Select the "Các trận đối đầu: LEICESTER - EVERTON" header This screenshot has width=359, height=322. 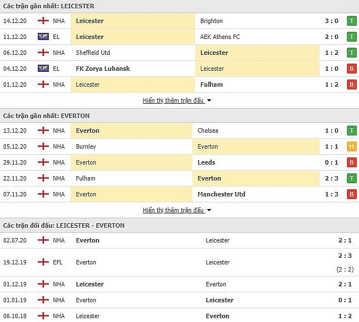coord(64,225)
